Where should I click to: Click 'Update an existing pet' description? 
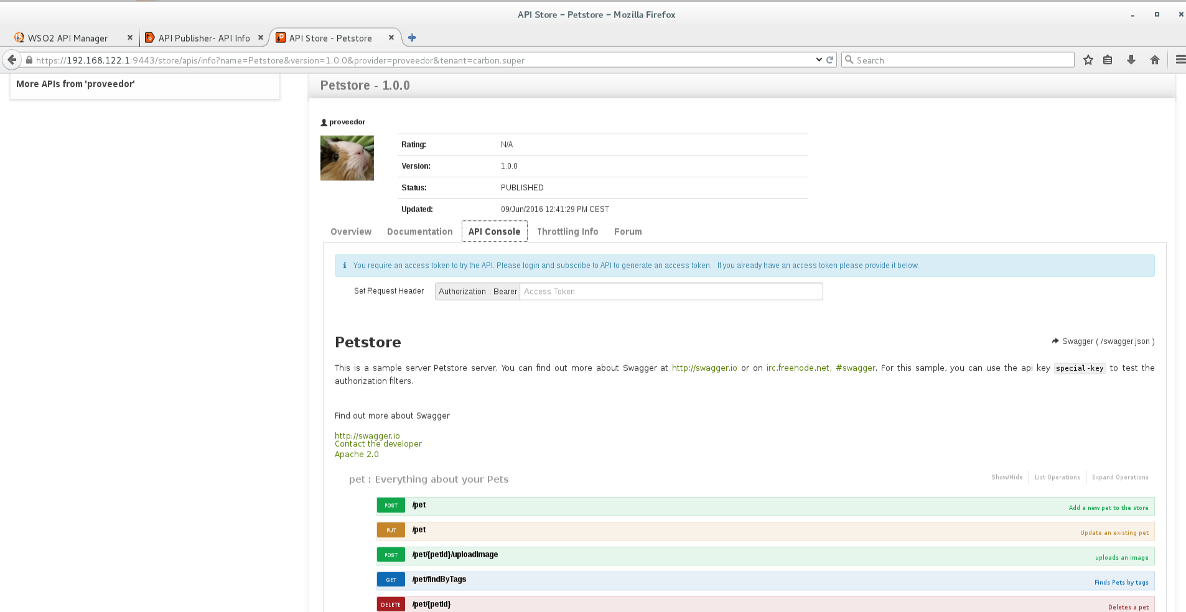(1114, 533)
